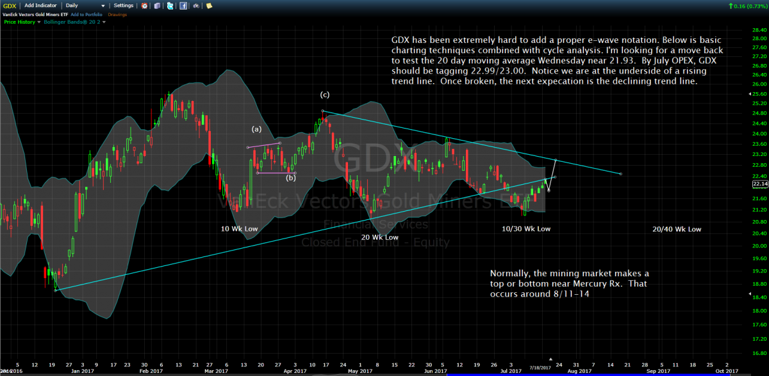
Task: Share chart via the Twitter icon
Action: (x=170, y=5)
